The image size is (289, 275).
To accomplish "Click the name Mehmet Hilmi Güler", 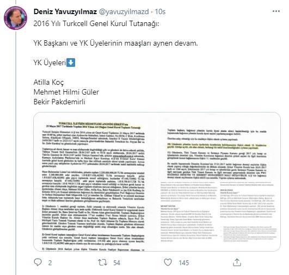I will (66, 92).
